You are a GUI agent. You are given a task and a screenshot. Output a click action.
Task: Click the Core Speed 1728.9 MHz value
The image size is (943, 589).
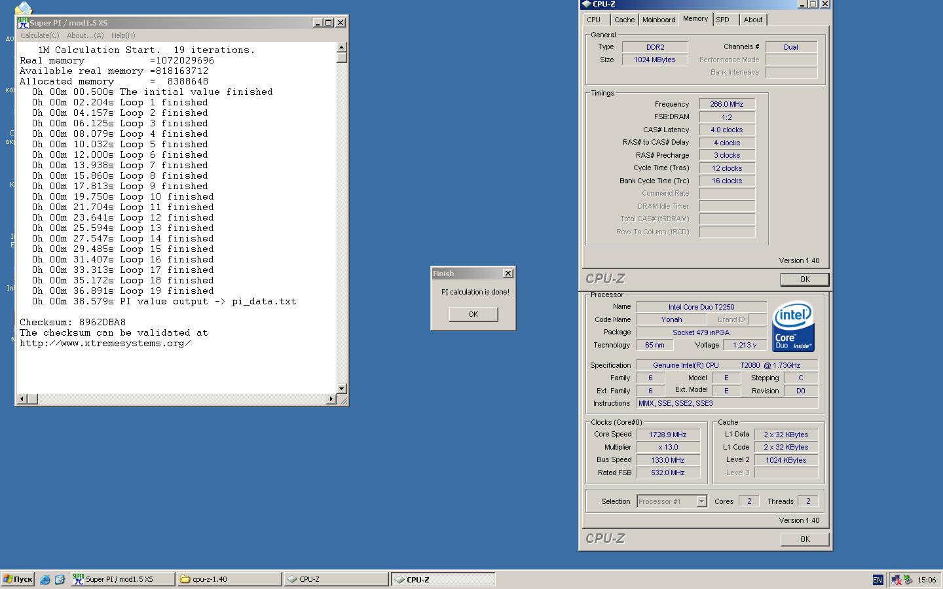click(x=668, y=435)
